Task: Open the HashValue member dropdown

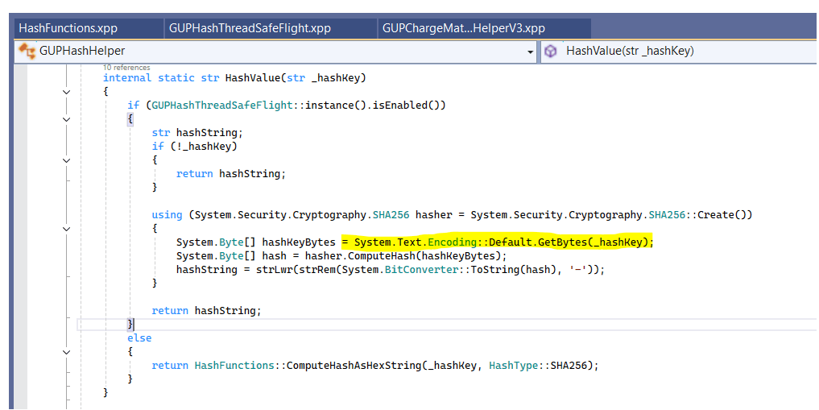Action: pyautogui.click(x=685, y=51)
